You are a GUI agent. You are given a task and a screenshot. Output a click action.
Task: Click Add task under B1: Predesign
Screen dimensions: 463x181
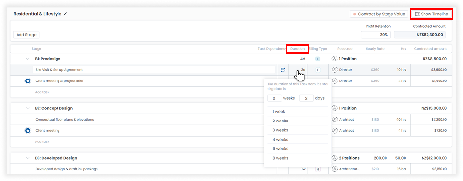42,92
